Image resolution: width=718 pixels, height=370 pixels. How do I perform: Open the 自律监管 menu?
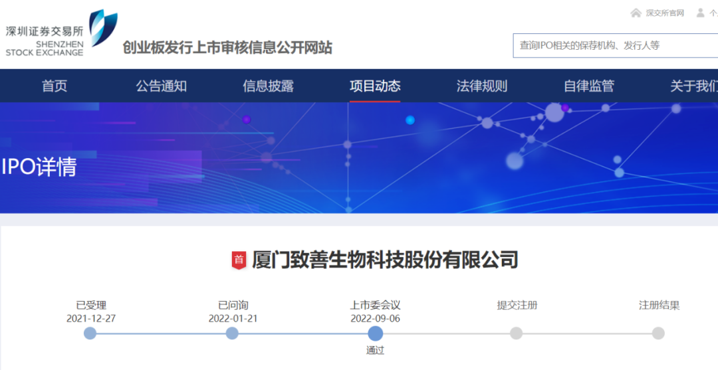[x=589, y=86]
